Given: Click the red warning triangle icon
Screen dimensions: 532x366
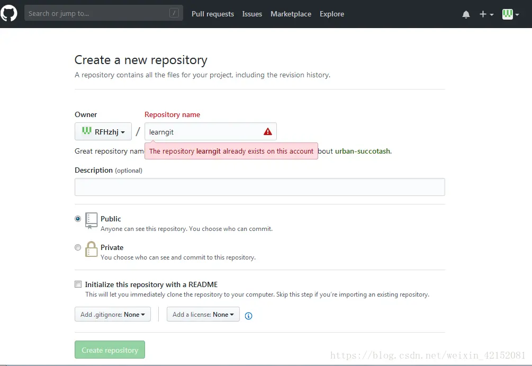Looking at the screenshot, I should tap(268, 132).
